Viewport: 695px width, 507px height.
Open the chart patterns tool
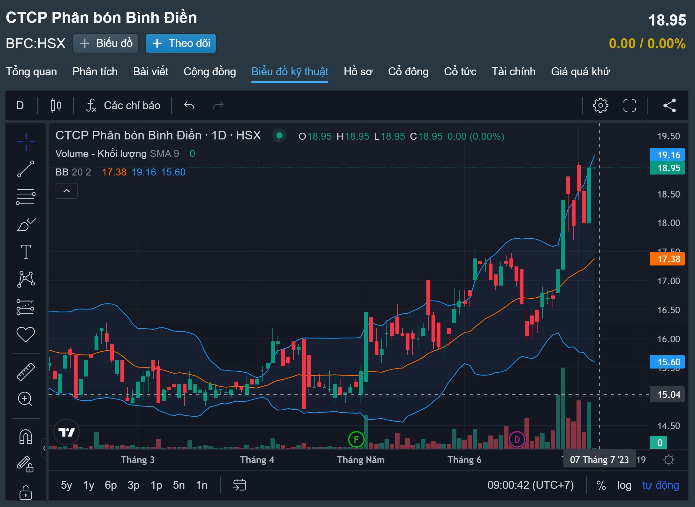[x=26, y=279]
